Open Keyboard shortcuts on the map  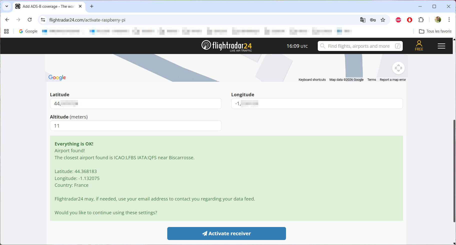[312, 80]
